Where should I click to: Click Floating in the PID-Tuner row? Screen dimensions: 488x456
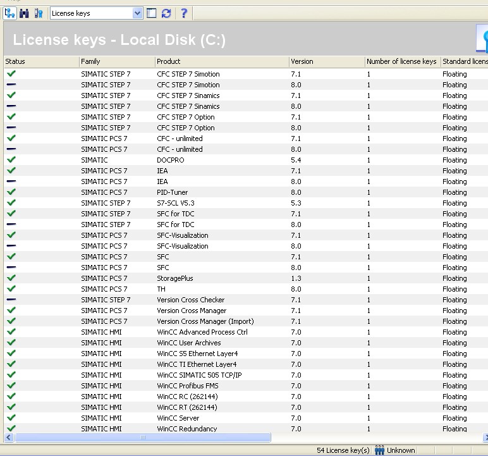tap(454, 192)
